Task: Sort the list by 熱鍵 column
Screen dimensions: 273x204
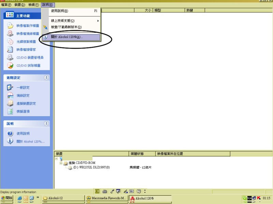Action: tap(195, 11)
